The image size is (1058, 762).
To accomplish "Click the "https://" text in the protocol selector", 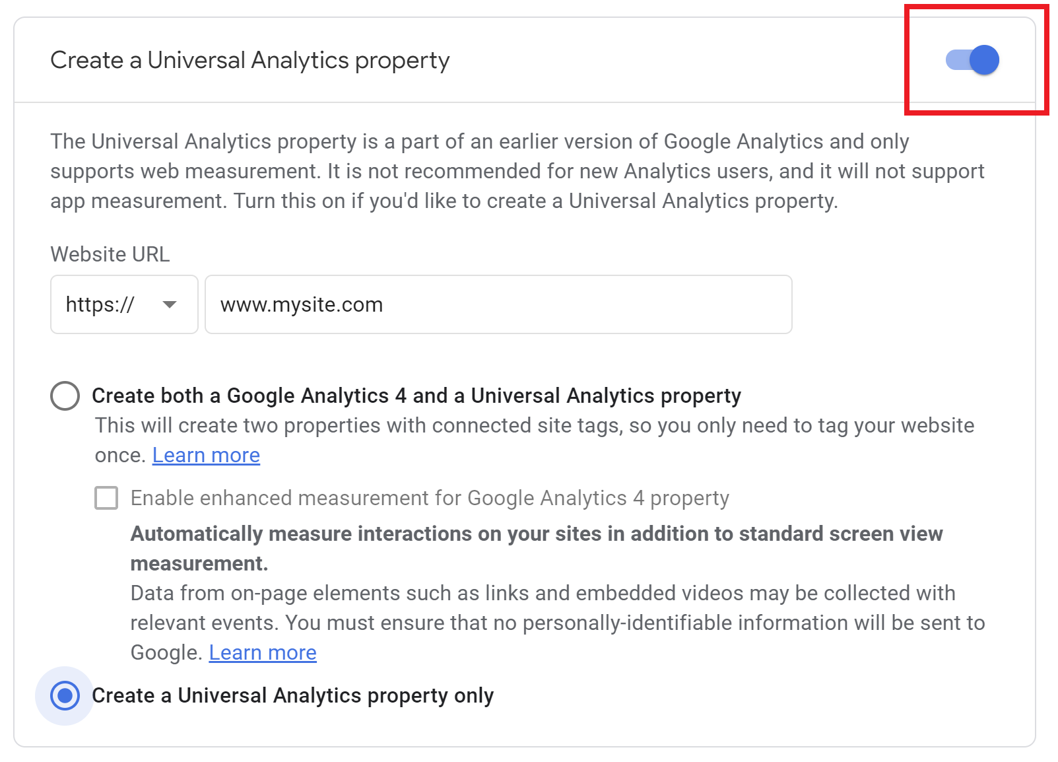I will [x=100, y=304].
